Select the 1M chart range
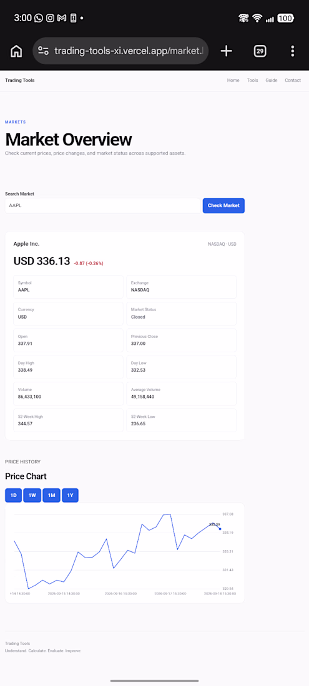 pos(51,495)
